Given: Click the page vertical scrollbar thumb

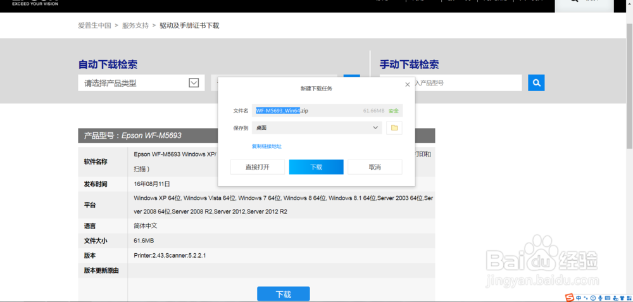Looking at the screenshot, I should click(x=629, y=85).
